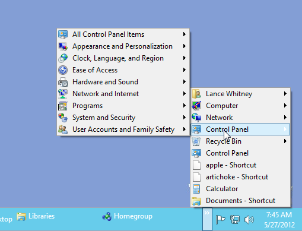Select Hardware and Sound
The height and width of the screenshot is (231, 302).
(x=123, y=82)
